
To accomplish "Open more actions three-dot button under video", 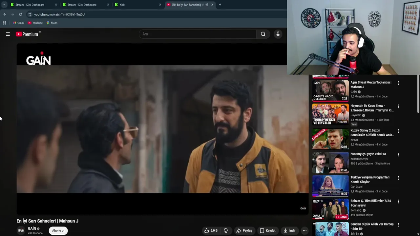I will pos(304,231).
